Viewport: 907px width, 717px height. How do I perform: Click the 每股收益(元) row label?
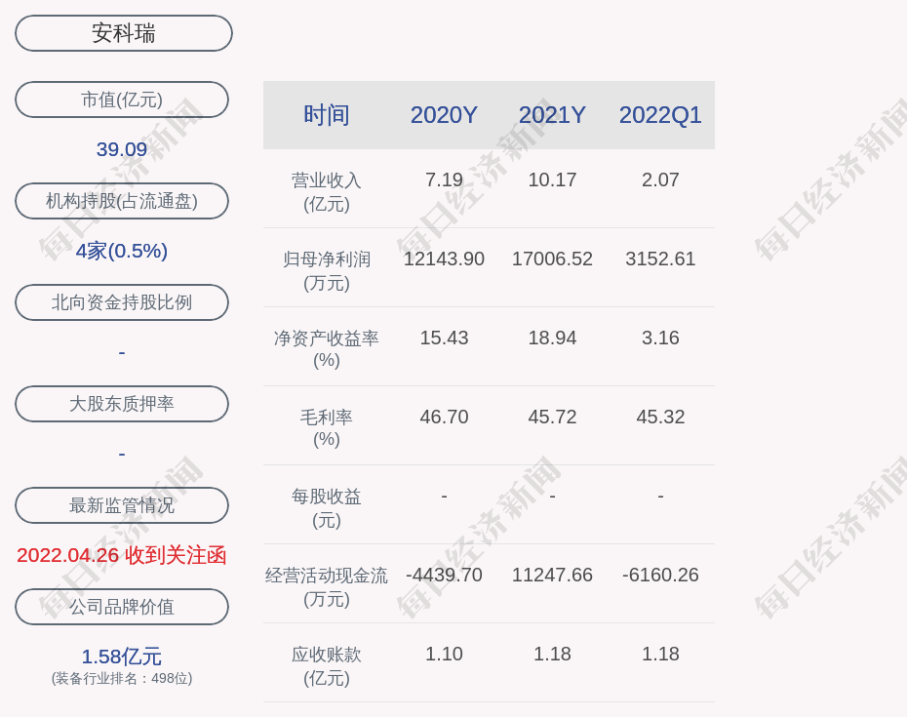tap(327, 508)
